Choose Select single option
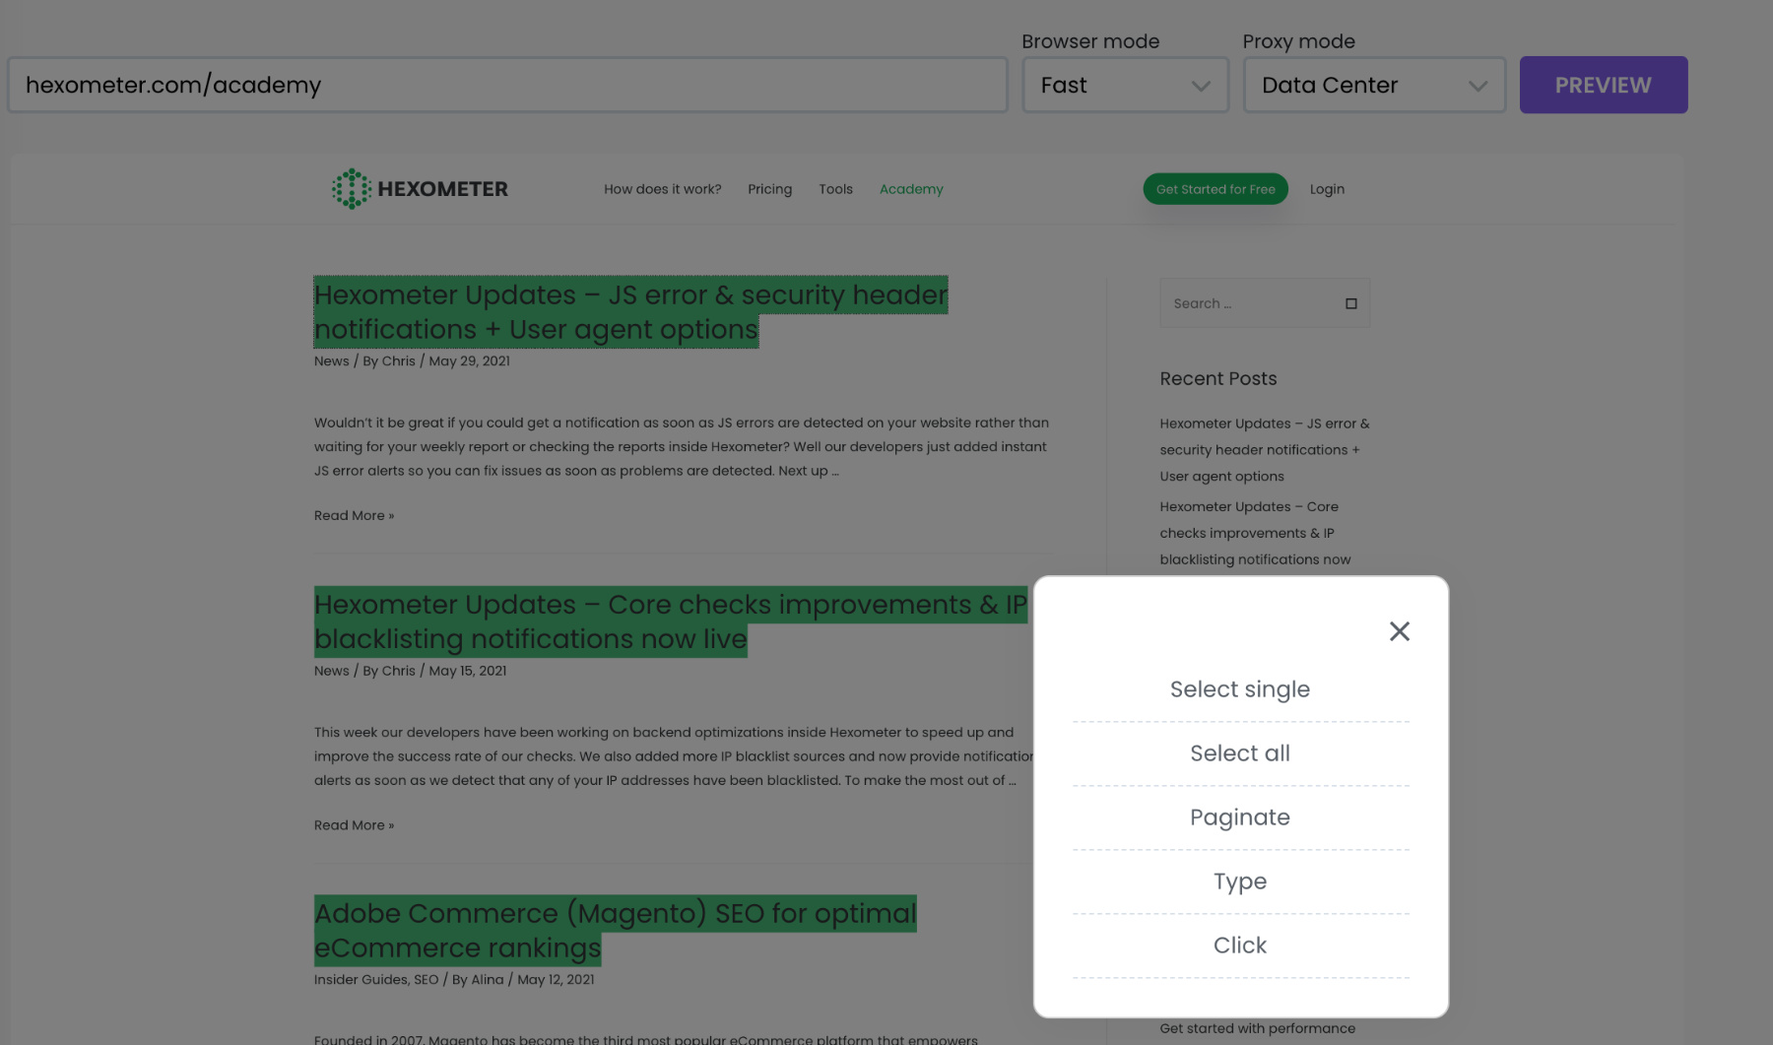Image resolution: width=1773 pixels, height=1045 pixels. coord(1240,689)
